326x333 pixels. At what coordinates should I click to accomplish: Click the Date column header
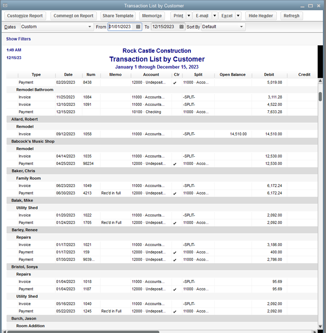click(68, 75)
